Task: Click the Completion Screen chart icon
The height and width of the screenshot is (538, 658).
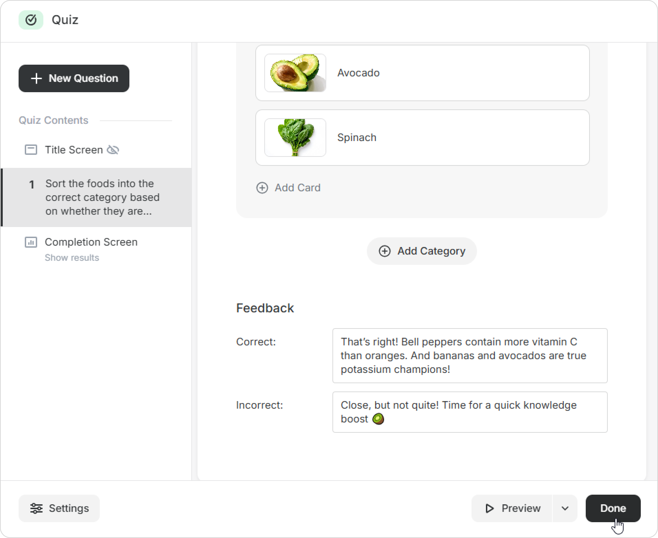Action: (x=31, y=242)
